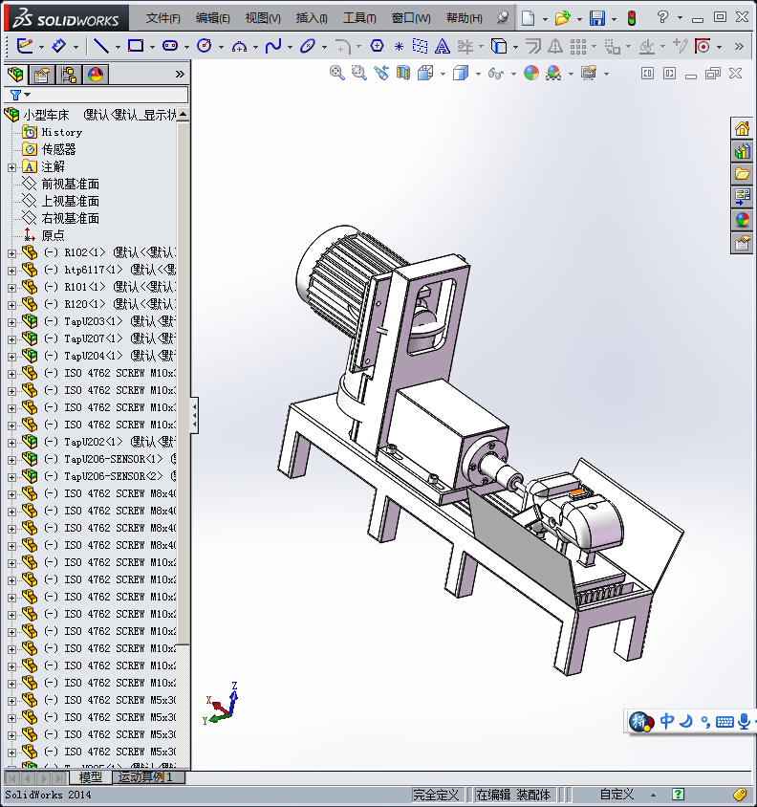Click the Section View icon
This screenshot has width=757, height=807.
pyautogui.click(x=403, y=73)
